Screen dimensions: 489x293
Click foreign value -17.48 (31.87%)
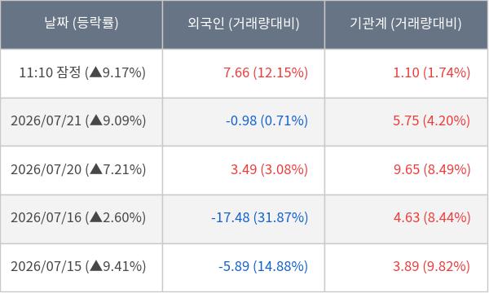click(260, 217)
